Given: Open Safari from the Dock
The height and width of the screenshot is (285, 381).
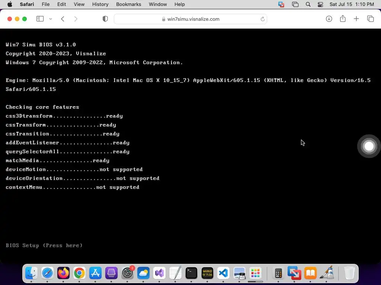Looking at the screenshot, I should point(47,273).
